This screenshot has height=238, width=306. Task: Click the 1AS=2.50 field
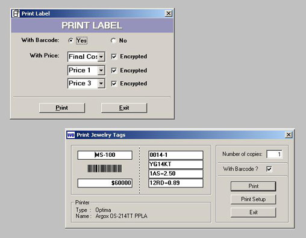176,174
